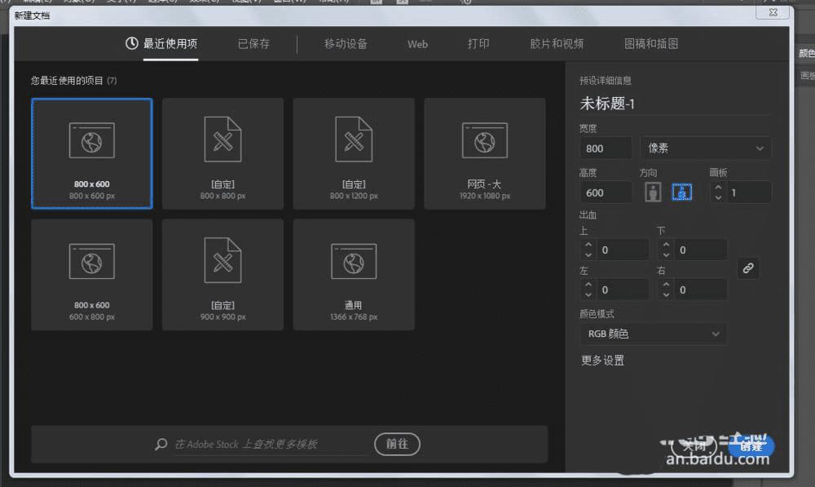Open 更多设置 options
Viewport: 815px width, 487px height.
[602, 360]
